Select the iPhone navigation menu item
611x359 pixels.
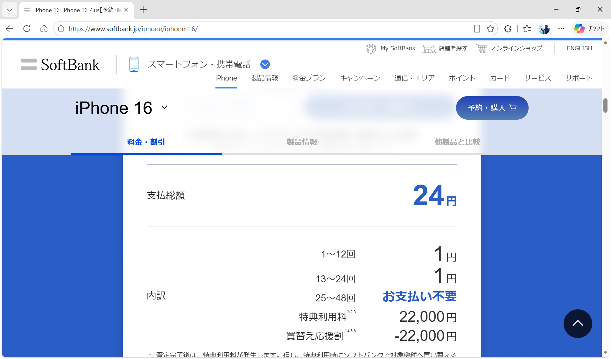[x=226, y=78]
